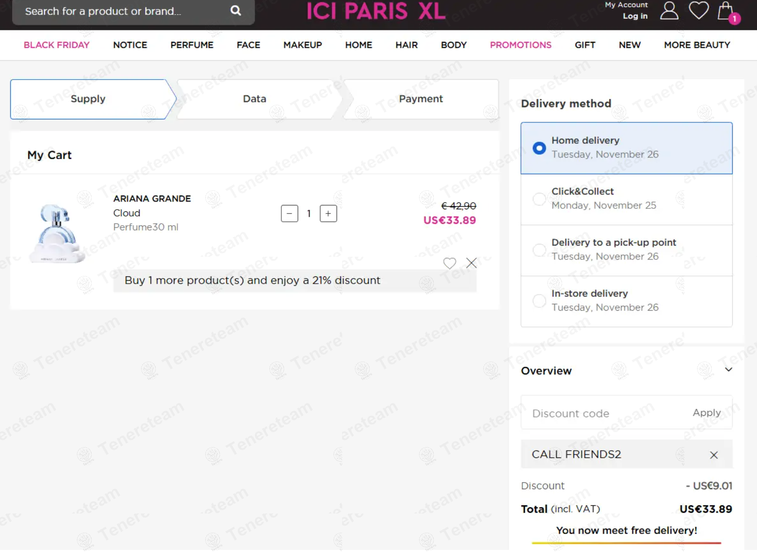The width and height of the screenshot is (757, 552).
Task: Select Home delivery option
Action: (626, 148)
